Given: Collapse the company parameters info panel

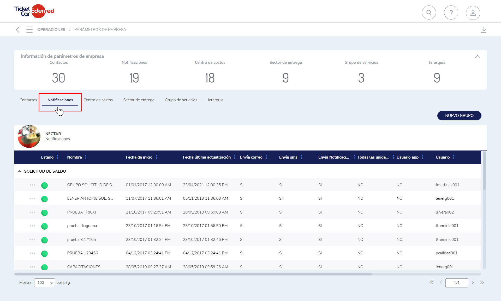Looking at the screenshot, I should pos(477,57).
